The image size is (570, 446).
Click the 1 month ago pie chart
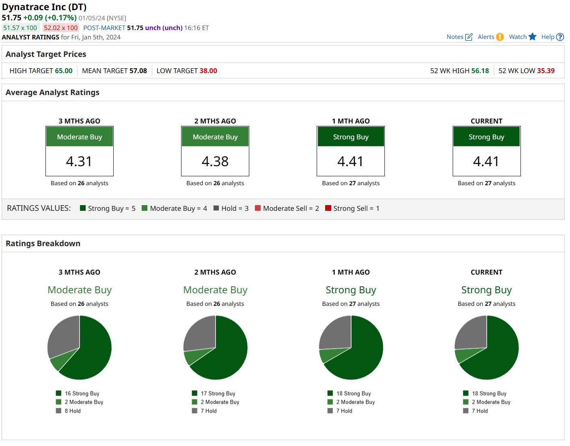351,348
